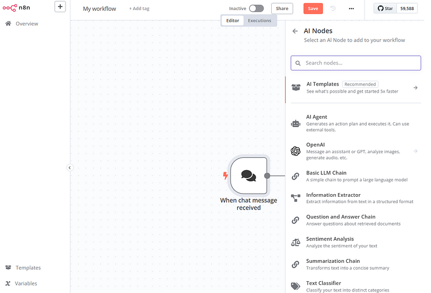Save the workflow
The image size is (431, 293).
[x=313, y=9]
